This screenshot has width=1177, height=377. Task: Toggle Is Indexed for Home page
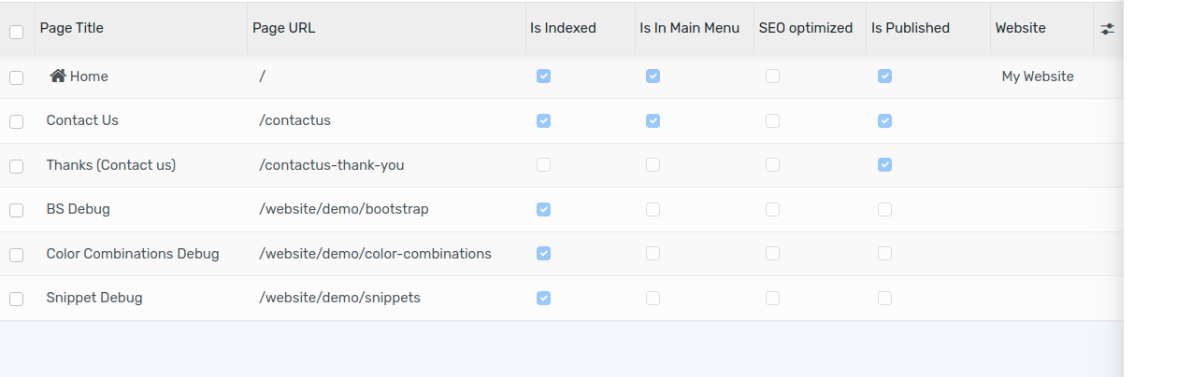coord(543,77)
